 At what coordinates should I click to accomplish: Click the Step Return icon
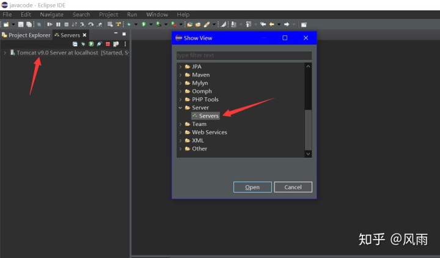[100, 24]
